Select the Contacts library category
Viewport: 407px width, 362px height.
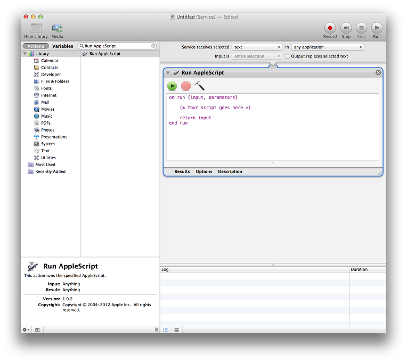click(50, 68)
